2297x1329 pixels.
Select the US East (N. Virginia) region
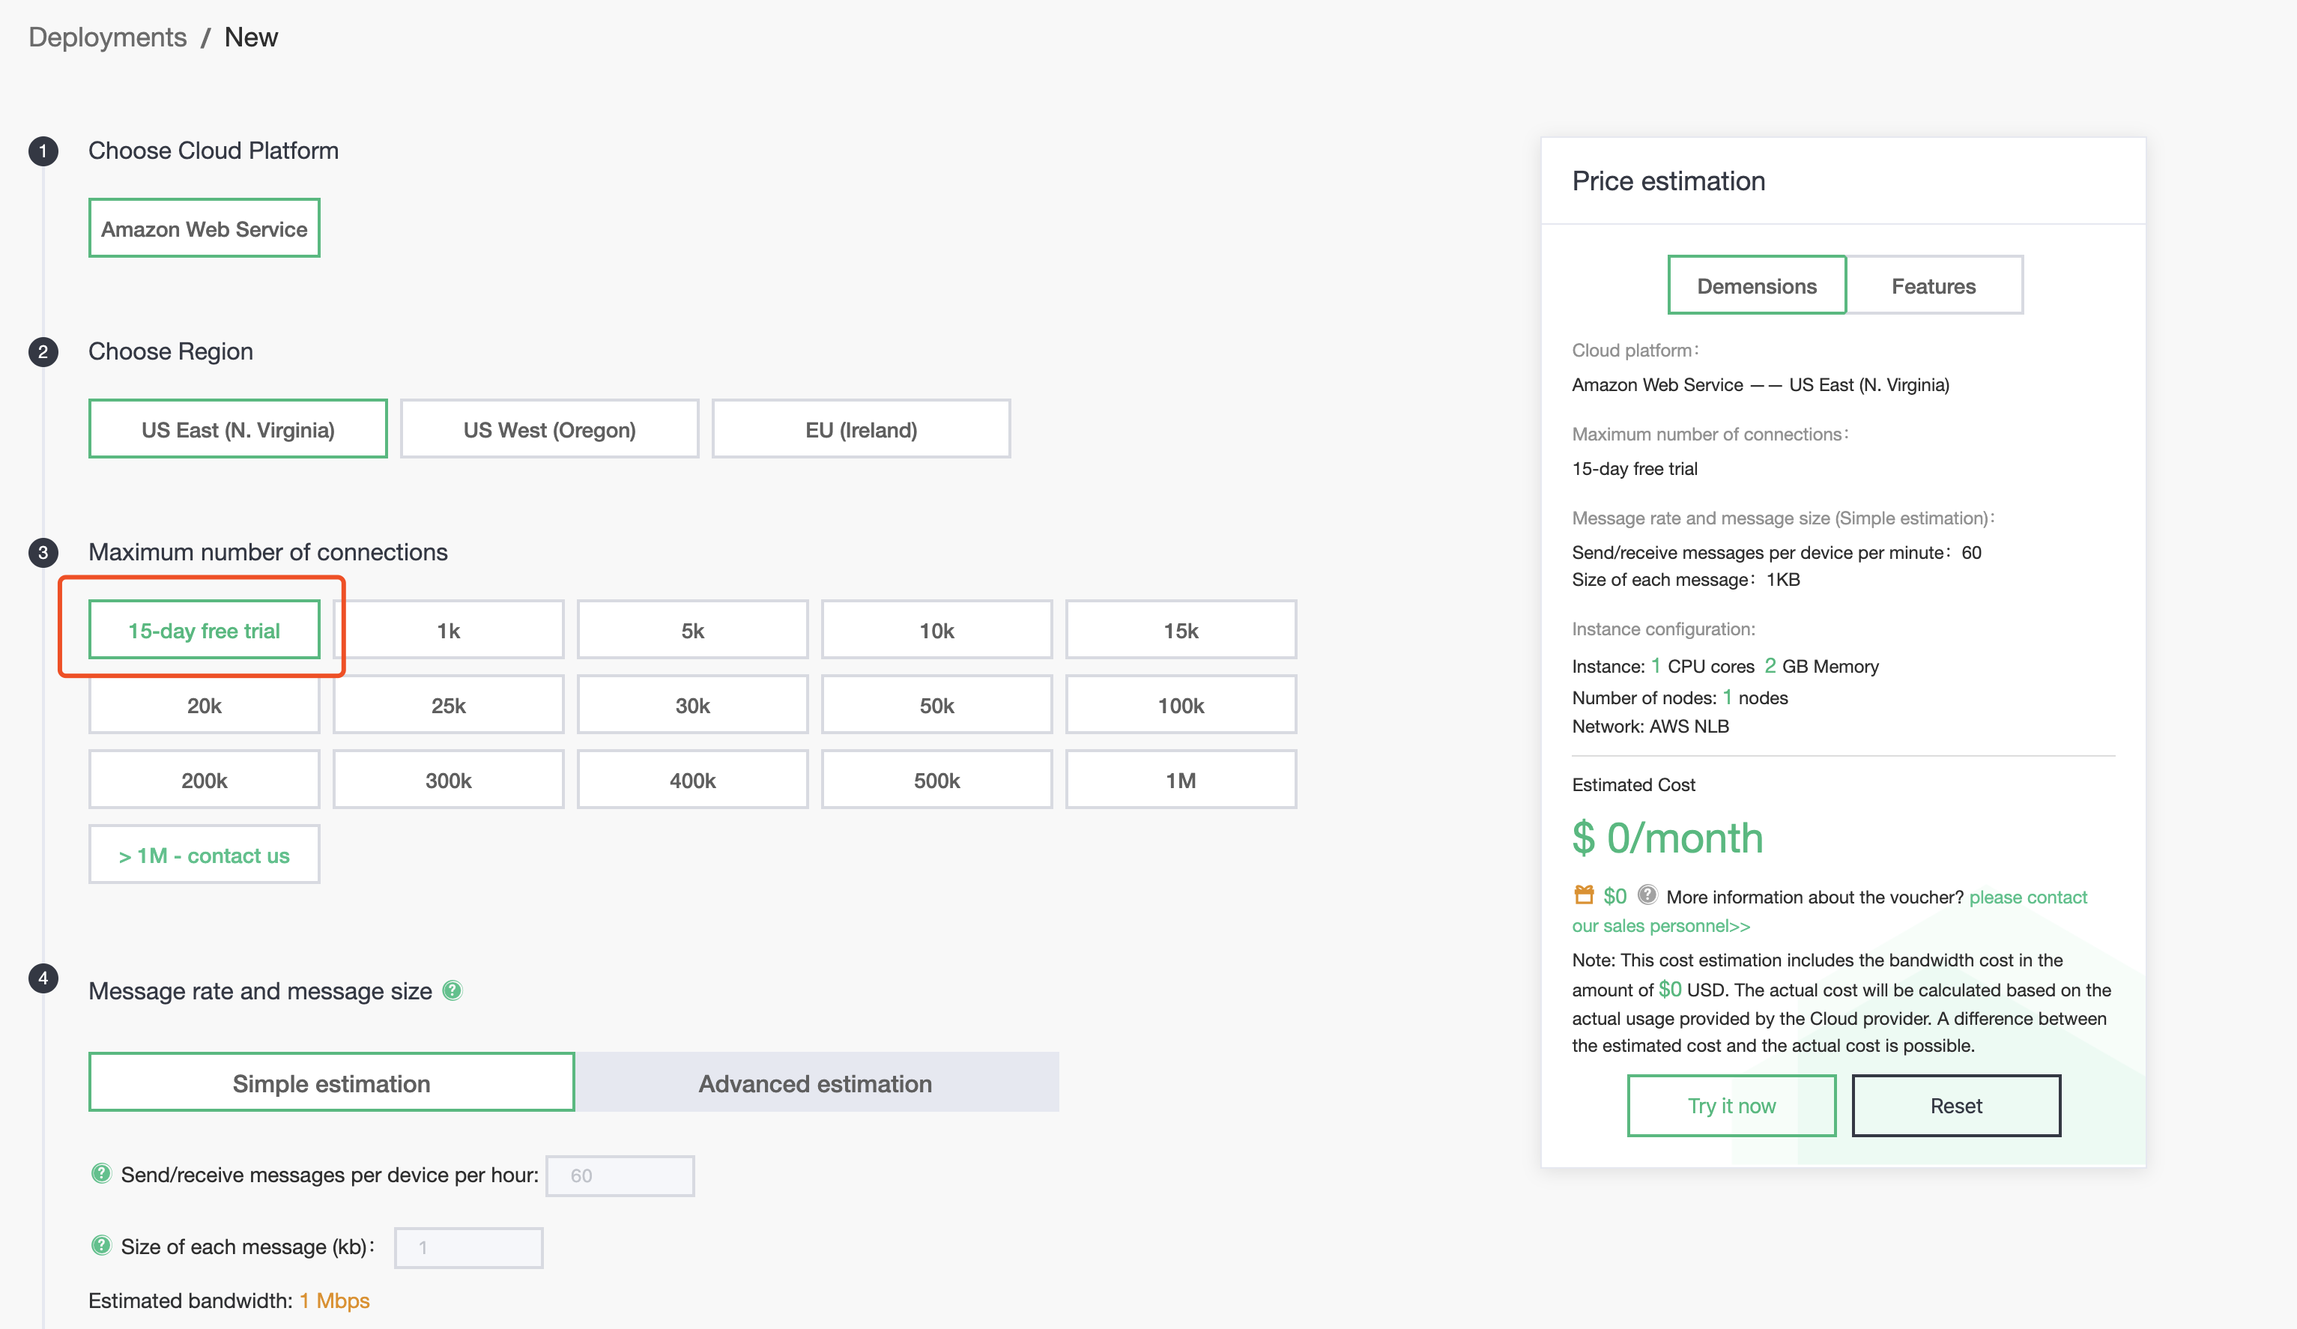tap(239, 429)
